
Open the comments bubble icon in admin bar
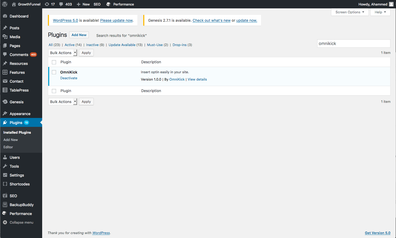(x=61, y=4)
